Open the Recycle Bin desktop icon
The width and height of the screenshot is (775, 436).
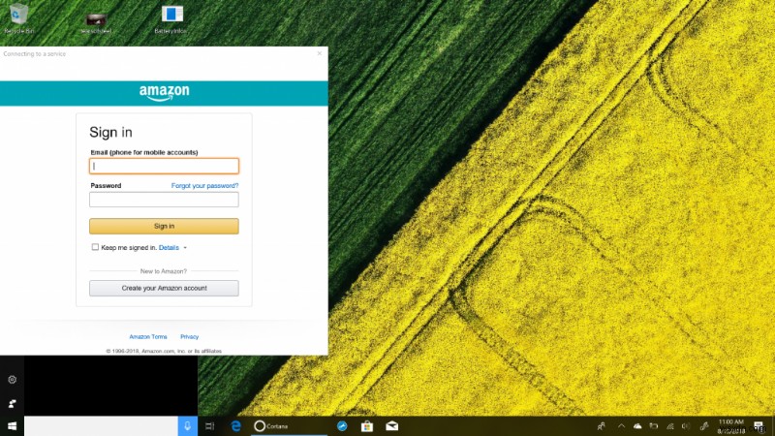point(18,18)
